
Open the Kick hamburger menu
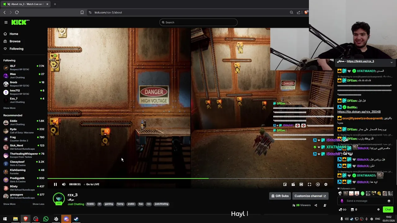pyautogui.click(x=6, y=22)
